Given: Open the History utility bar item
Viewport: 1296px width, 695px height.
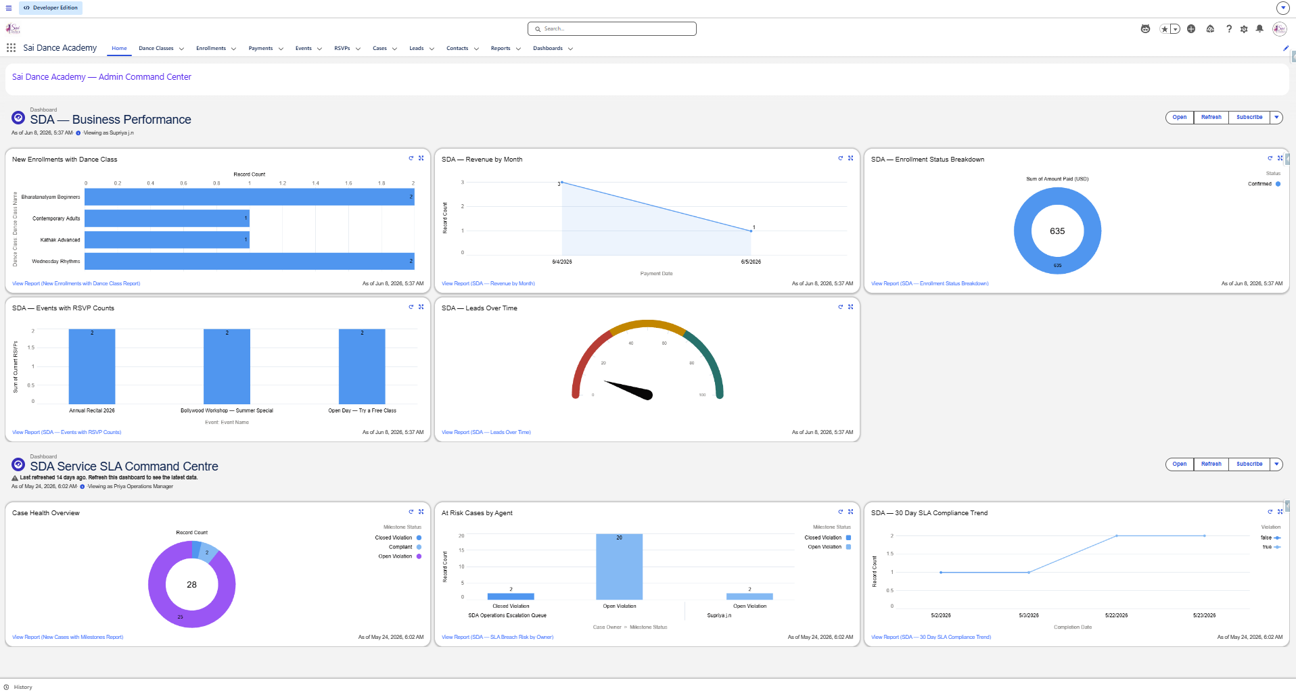Looking at the screenshot, I should pos(18,687).
